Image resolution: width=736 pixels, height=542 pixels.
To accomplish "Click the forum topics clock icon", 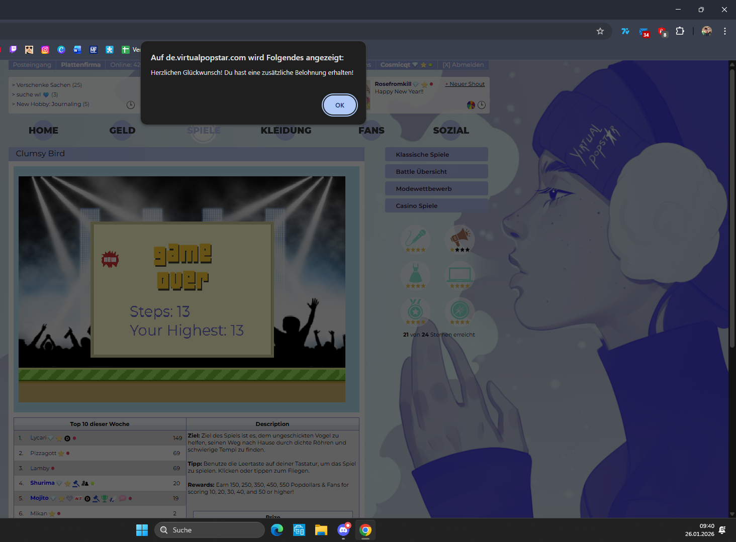I will coord(131,105).
